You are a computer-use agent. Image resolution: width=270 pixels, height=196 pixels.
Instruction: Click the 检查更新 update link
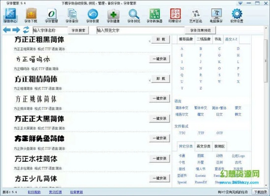(x=76, y=192)
